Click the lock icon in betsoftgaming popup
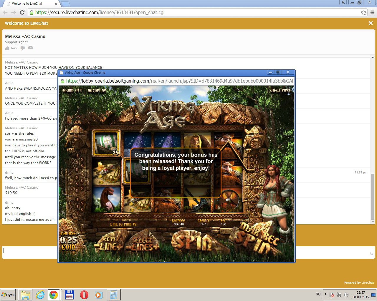 [62, 81]
